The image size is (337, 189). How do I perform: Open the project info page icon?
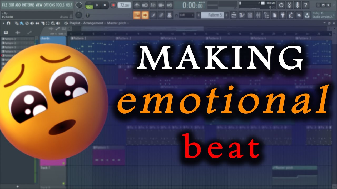[x=275, y=15]
